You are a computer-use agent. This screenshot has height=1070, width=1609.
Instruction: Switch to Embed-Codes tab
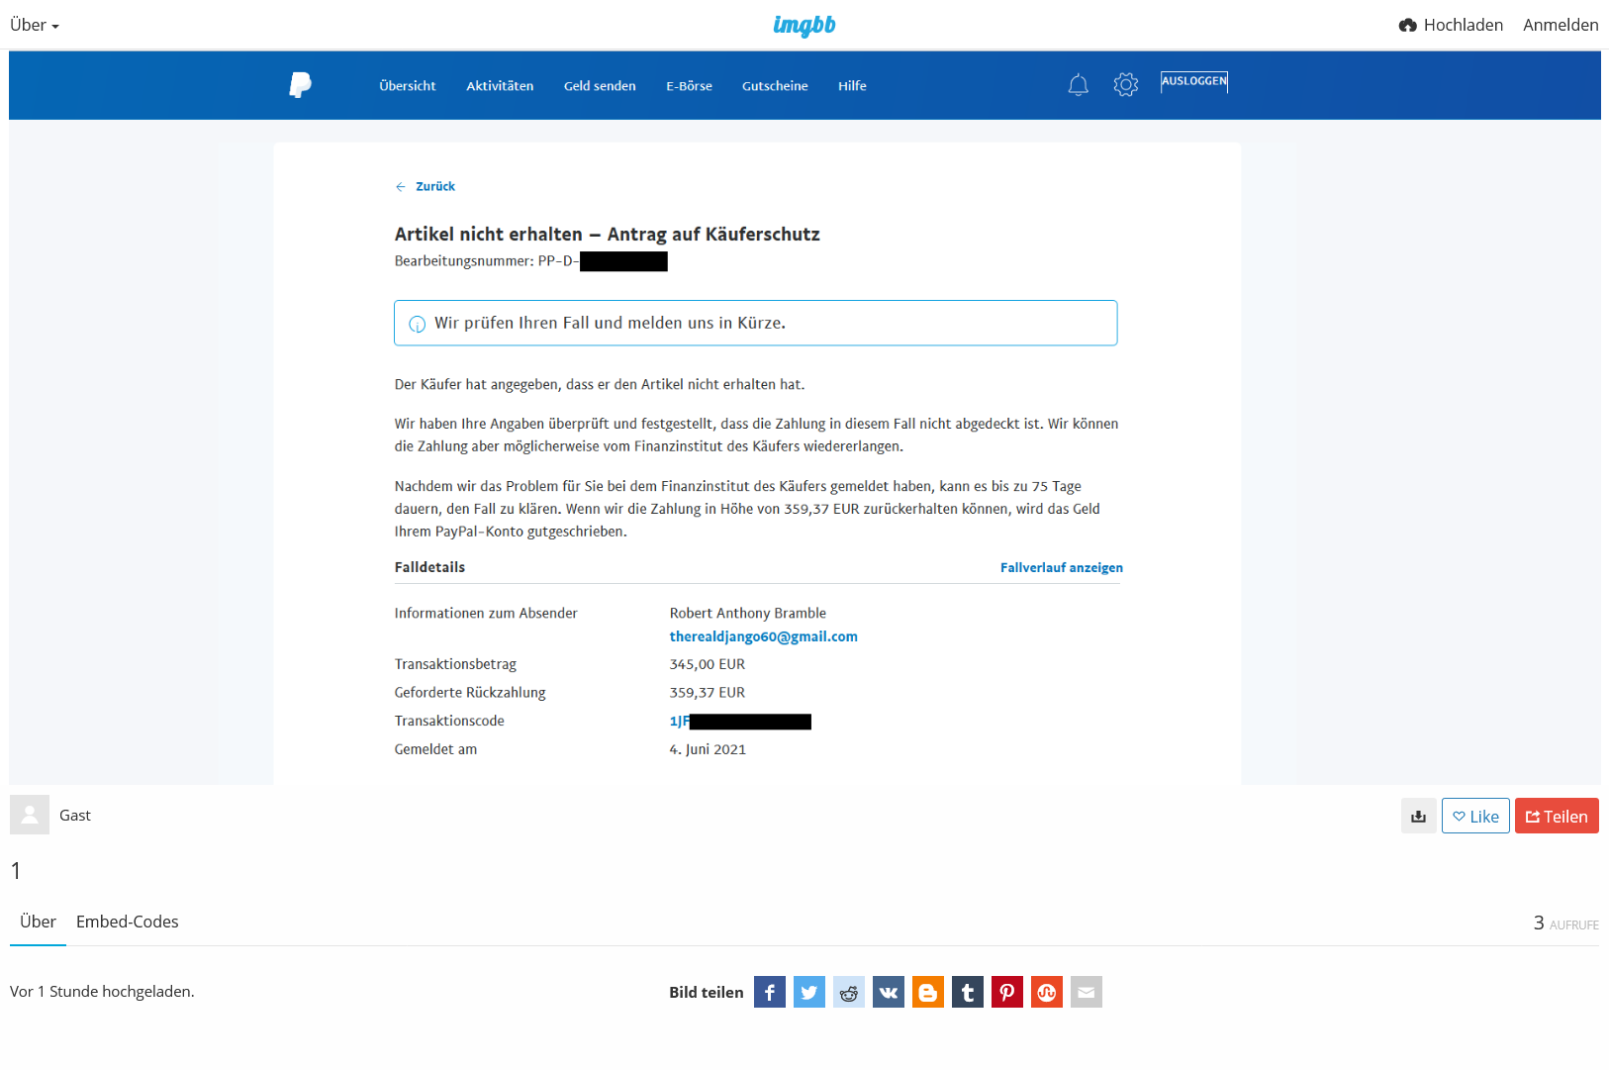tap(128, 922)
